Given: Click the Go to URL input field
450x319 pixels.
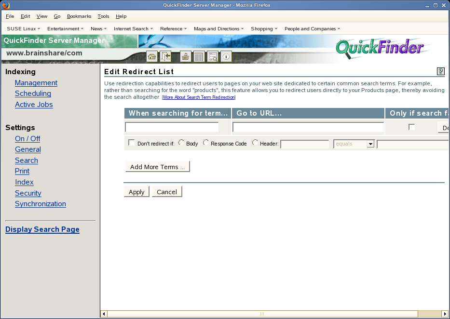Looking at the screenshot, I should [x=308, y=127].
